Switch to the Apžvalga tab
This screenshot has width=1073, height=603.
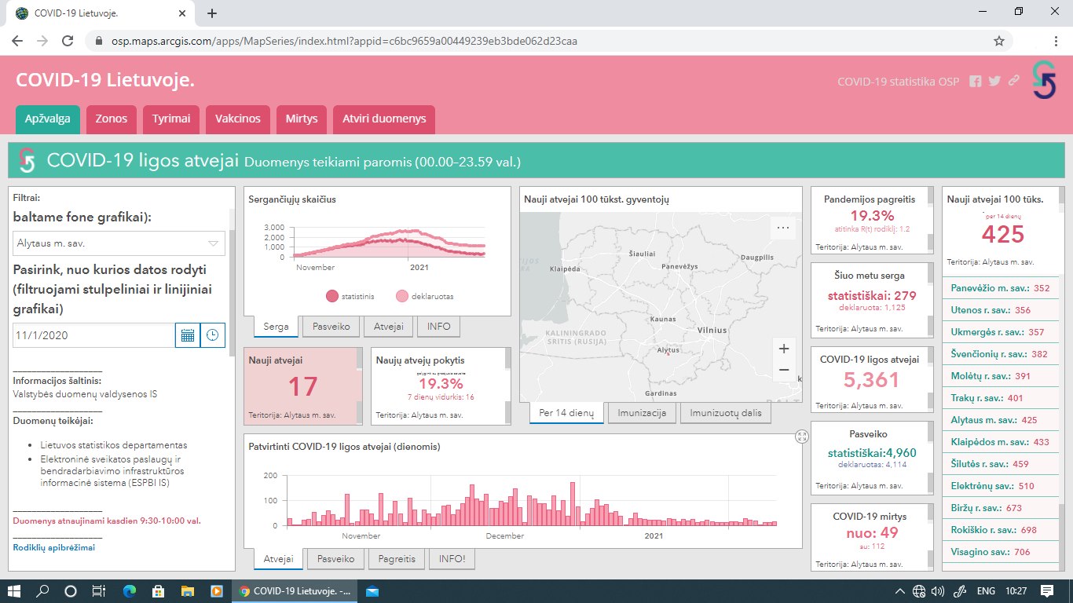[x=48, y=119]
